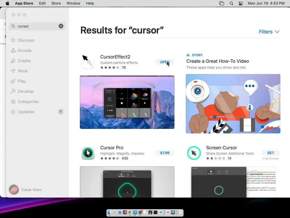Viewport: 290px width, 218px height.
Task: Open the Play category
Action: click(x=22, y=81)
